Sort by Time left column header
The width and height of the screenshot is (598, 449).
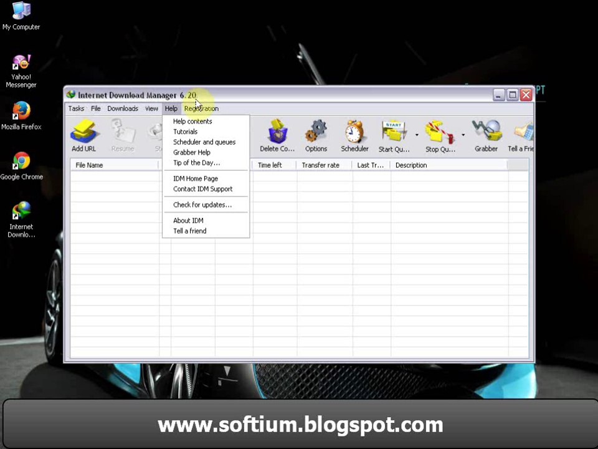pyautogui.click(x=275, y=165)
